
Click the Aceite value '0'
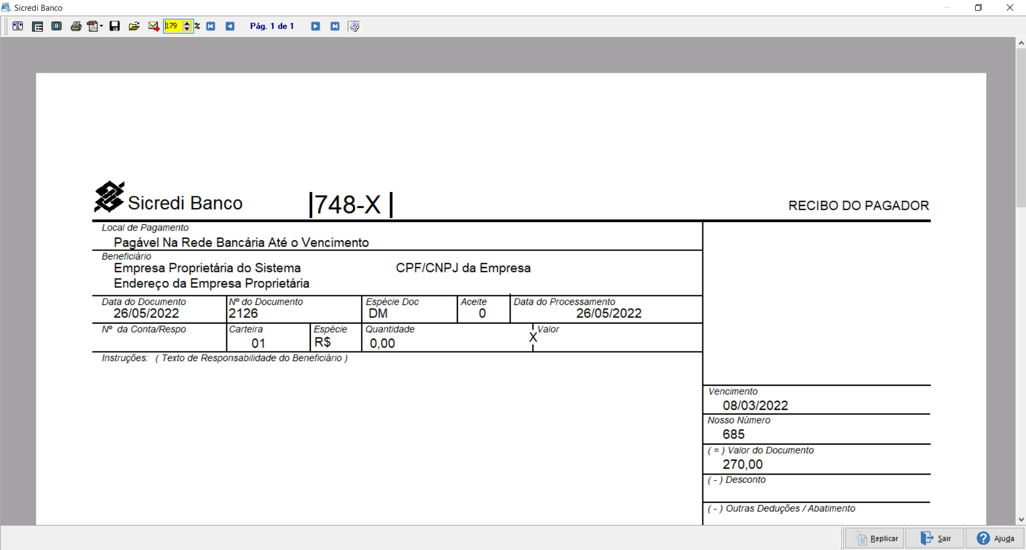pos(483,314)
